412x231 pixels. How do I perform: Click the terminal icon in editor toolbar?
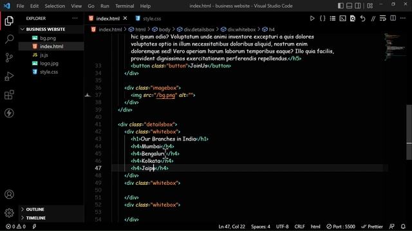coord(342,19)
